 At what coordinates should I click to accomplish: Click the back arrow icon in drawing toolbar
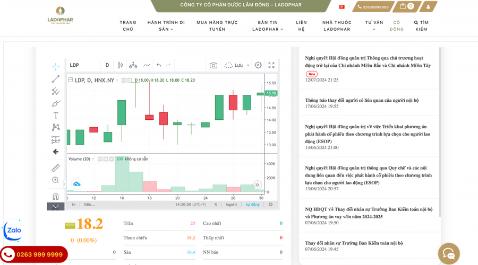point(55,152)
